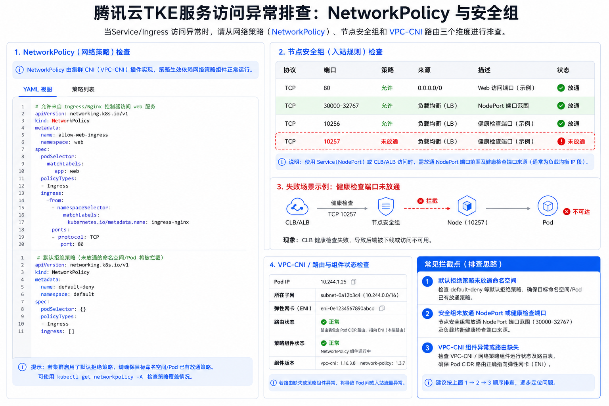Select the port 10257 cell in red
Viewport: 609px width, 406px height.
pos(332,142)
